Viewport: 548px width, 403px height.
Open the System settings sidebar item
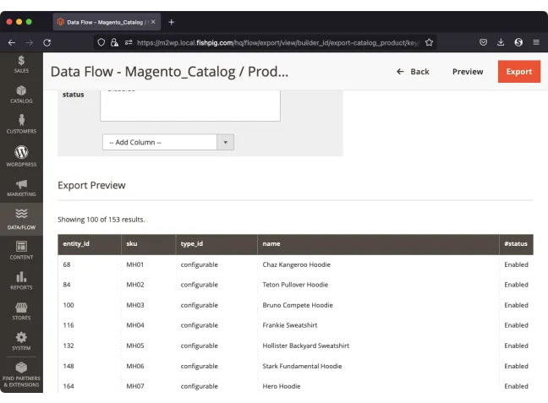click(x=21, y=340)
